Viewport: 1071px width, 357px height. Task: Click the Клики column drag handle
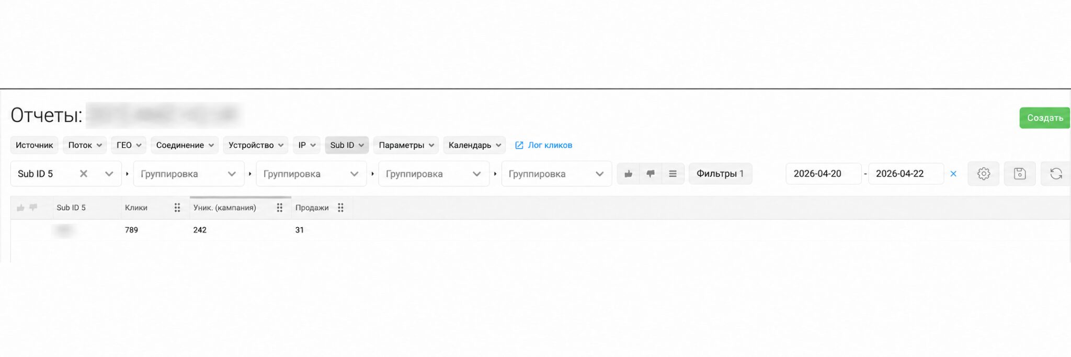click(177, 208)
